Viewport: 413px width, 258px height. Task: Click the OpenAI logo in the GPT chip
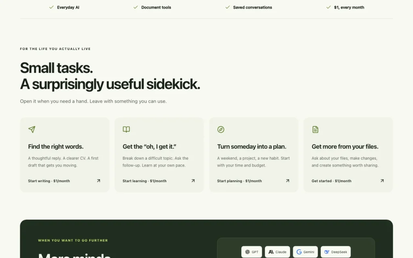247,252
